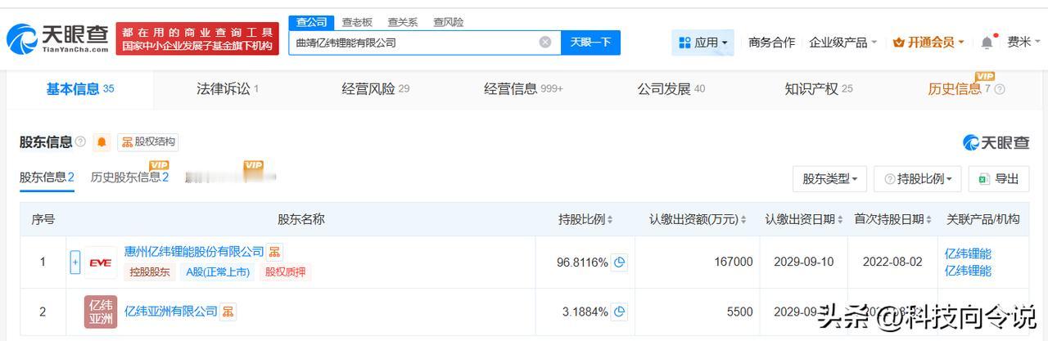1048x341 pixels.
Task: Click the shareholder alert bell icon
Action: tap(102, 142)
